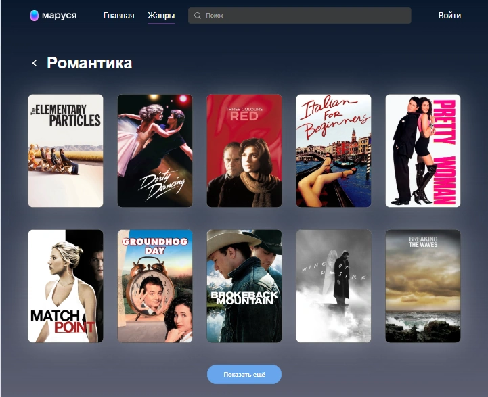Go back using the arrow beside Романтика
The image size is (488, 397).
(x=35, y=63)
